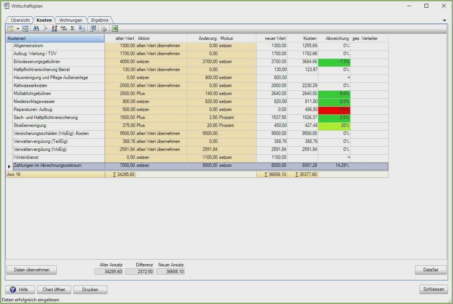Click the printer icon in toolbar
Image resolution: width=453 pixels, height=304 pixels.
104,28
